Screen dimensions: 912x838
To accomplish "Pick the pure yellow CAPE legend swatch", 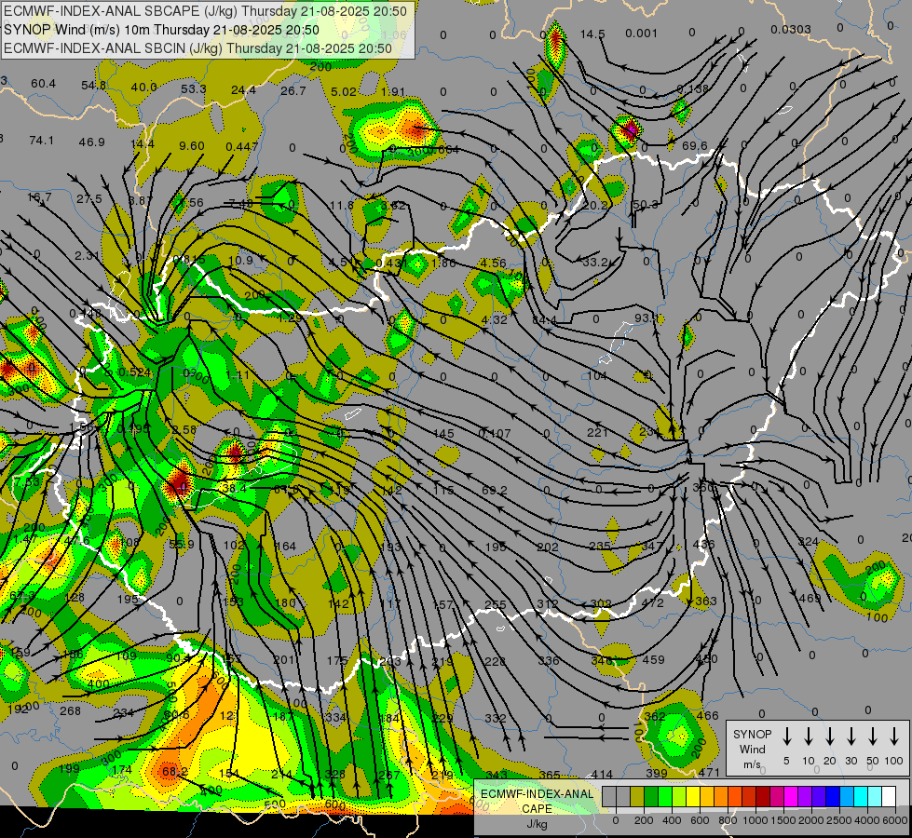I will click(693, 796).
